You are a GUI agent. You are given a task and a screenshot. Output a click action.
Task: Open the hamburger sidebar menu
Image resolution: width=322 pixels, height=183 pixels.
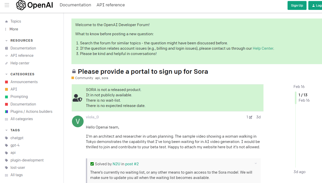tap(7, 5)
